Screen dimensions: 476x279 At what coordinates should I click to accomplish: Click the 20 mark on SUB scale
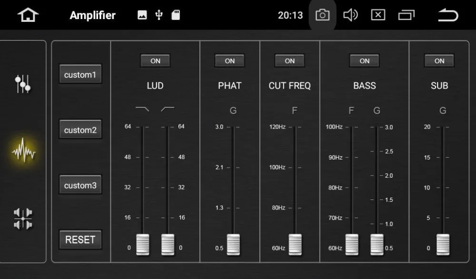(x=427, y=127)
